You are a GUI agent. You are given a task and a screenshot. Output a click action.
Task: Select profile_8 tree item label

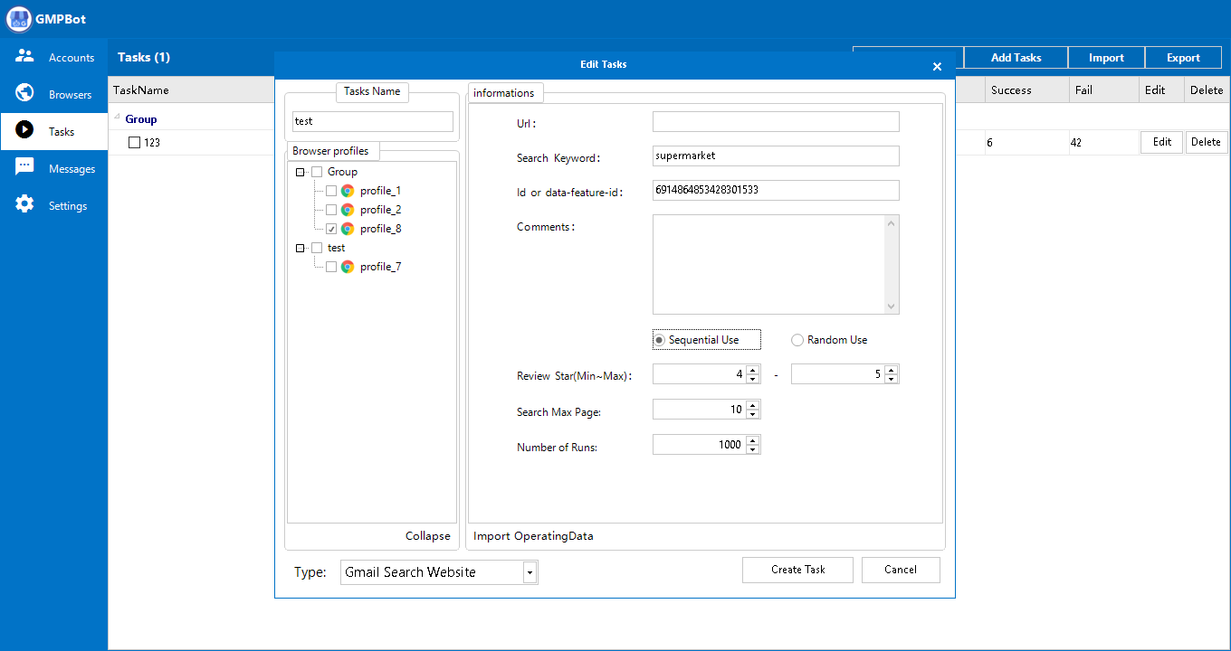click(x=380, y=229)
